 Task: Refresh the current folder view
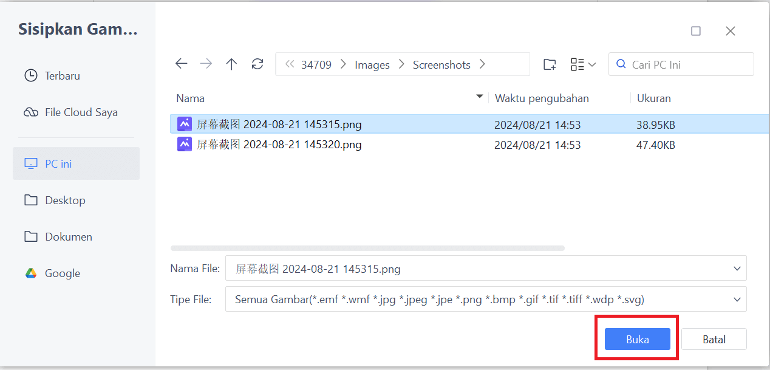(x=257, y=63)
